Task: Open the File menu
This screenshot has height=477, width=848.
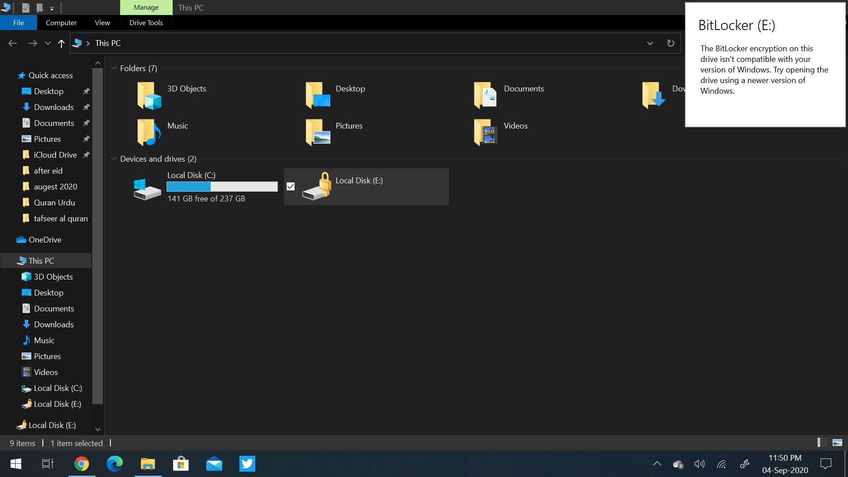Action: (x=19, y=23)
